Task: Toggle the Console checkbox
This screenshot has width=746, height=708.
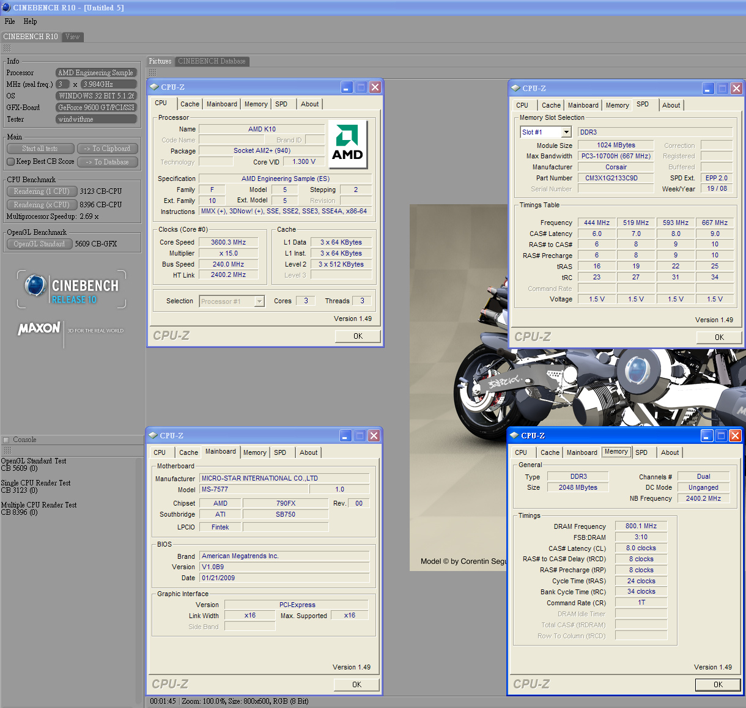Action: click(x=7, y=440)
